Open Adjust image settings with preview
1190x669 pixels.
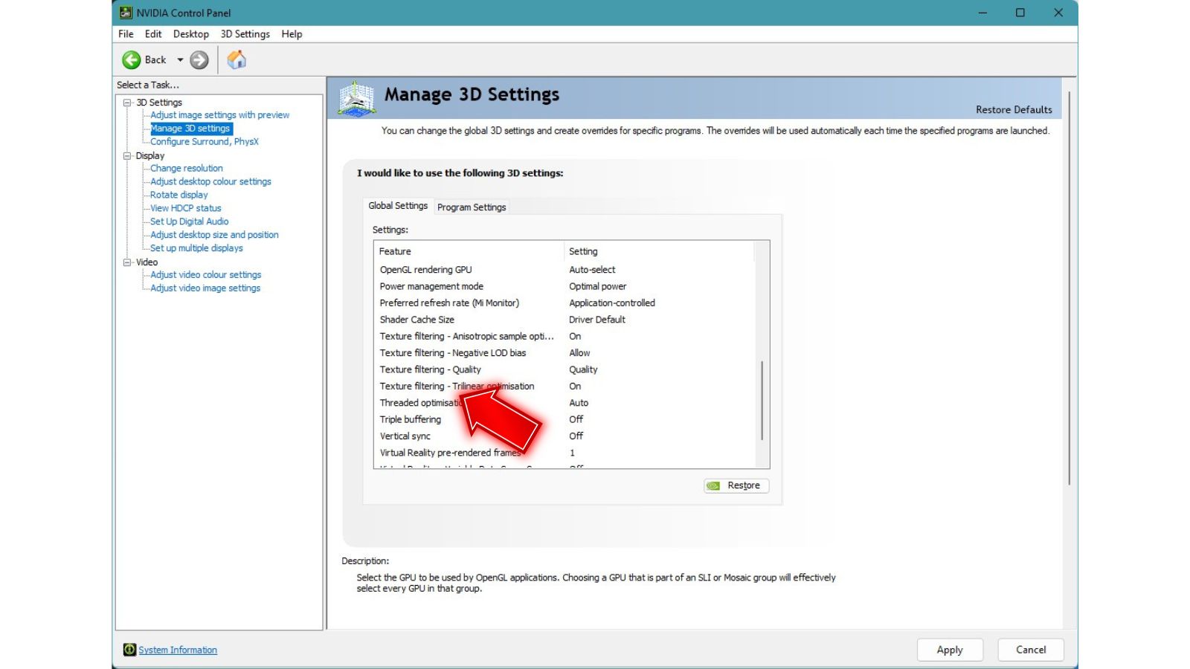219,115
